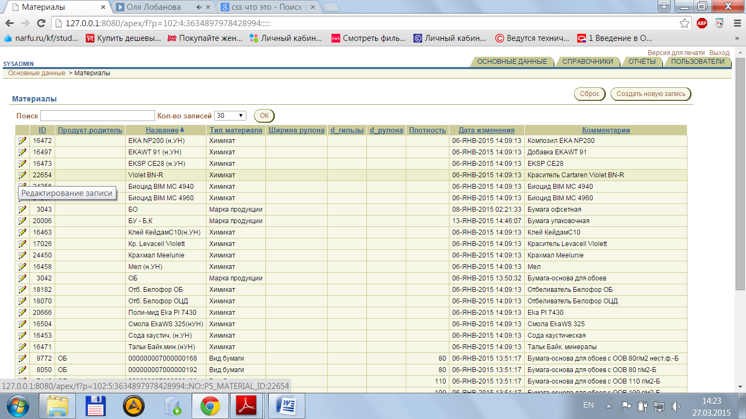Open the edit icon for row 18070
This screenshot has height=419, width=746.
point(22,301)
